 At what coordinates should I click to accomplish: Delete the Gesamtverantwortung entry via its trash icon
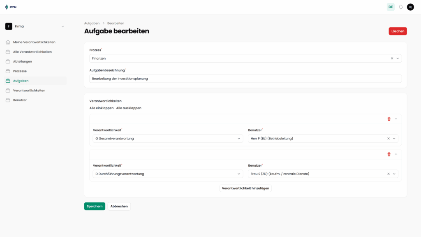(x=389, y=118)
